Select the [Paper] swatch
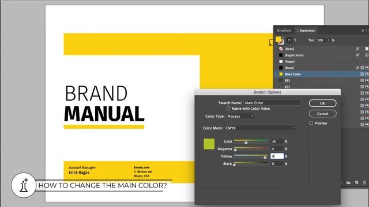 tap(322, 62)
